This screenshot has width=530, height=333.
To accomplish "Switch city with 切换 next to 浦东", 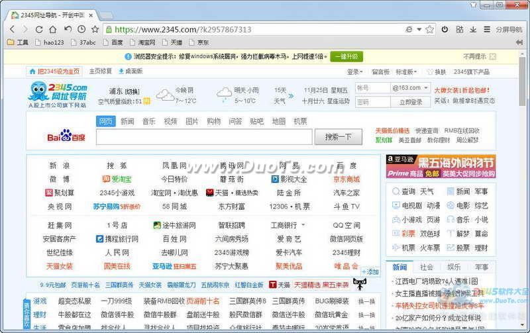I will point(132,91).
